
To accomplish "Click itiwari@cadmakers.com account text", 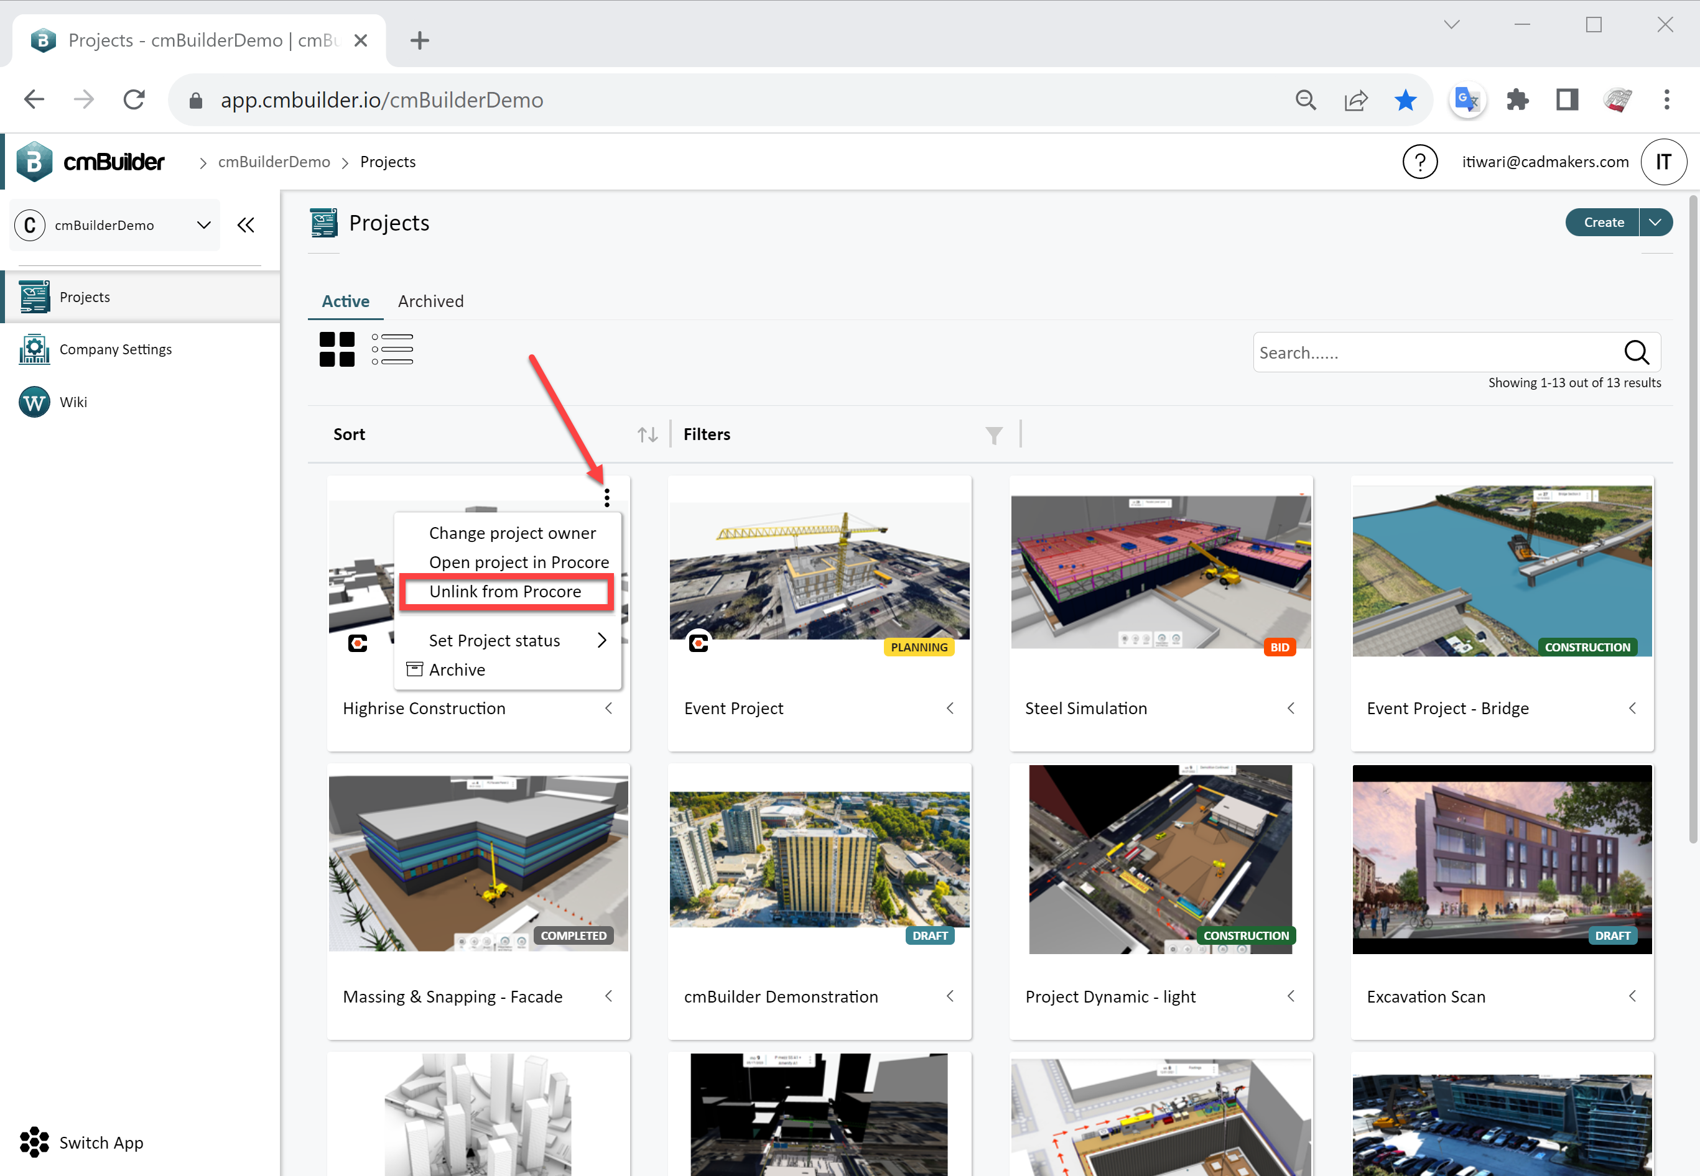I will click(x=1545, y=162).
